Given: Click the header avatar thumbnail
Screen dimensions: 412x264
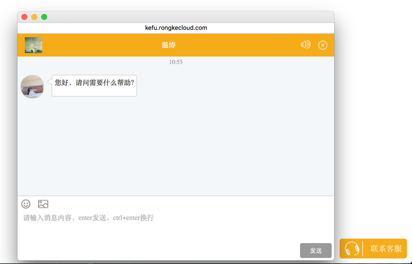Looking at the screenshot, I should (x=33, y=45).
